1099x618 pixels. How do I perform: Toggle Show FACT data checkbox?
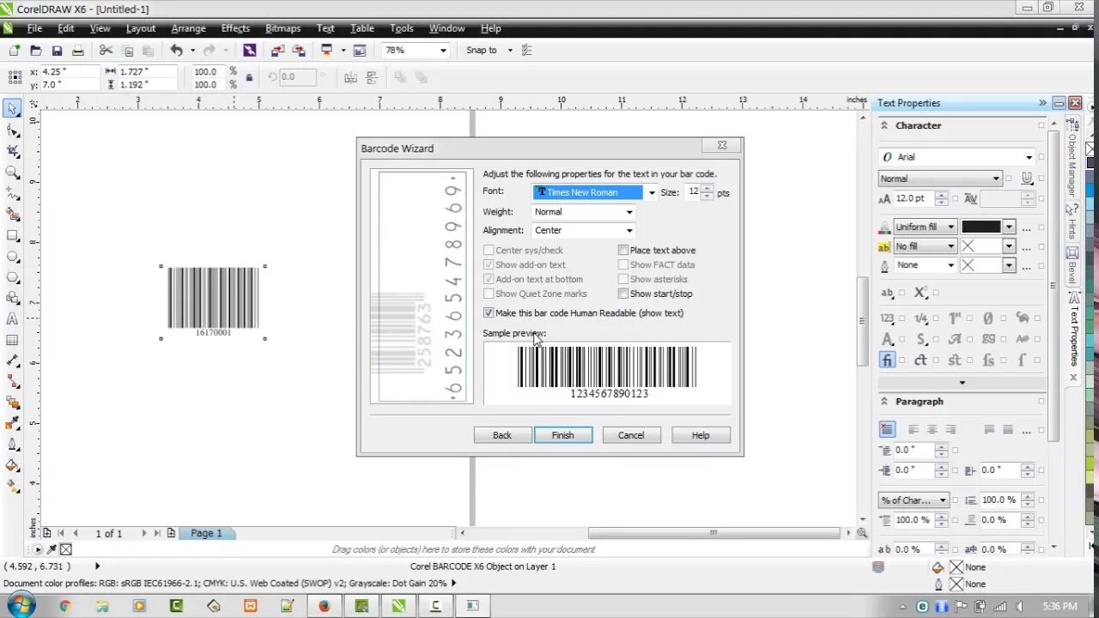[623, 265]
